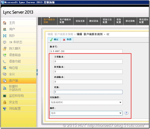This screenshot has height=129, width=150.
Task: Click the 次要版本 input field
Action: (x=88, y=72)
